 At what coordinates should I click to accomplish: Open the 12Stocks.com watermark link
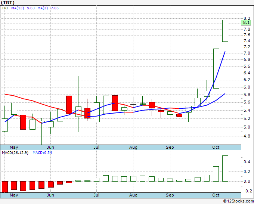click(x=238, y=201)
